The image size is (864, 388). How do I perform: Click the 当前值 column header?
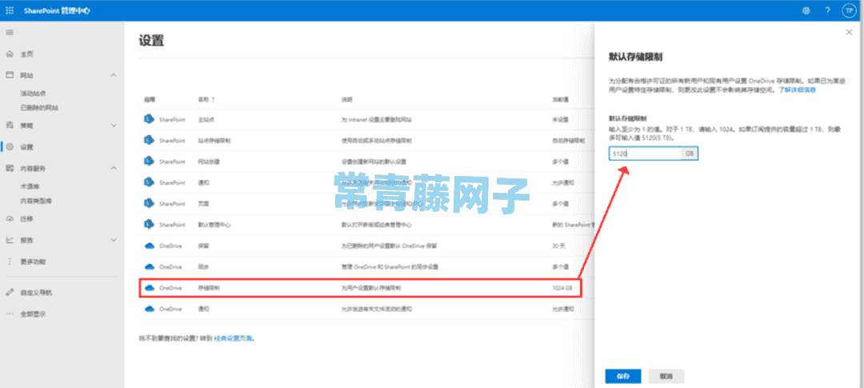point(561,100)
